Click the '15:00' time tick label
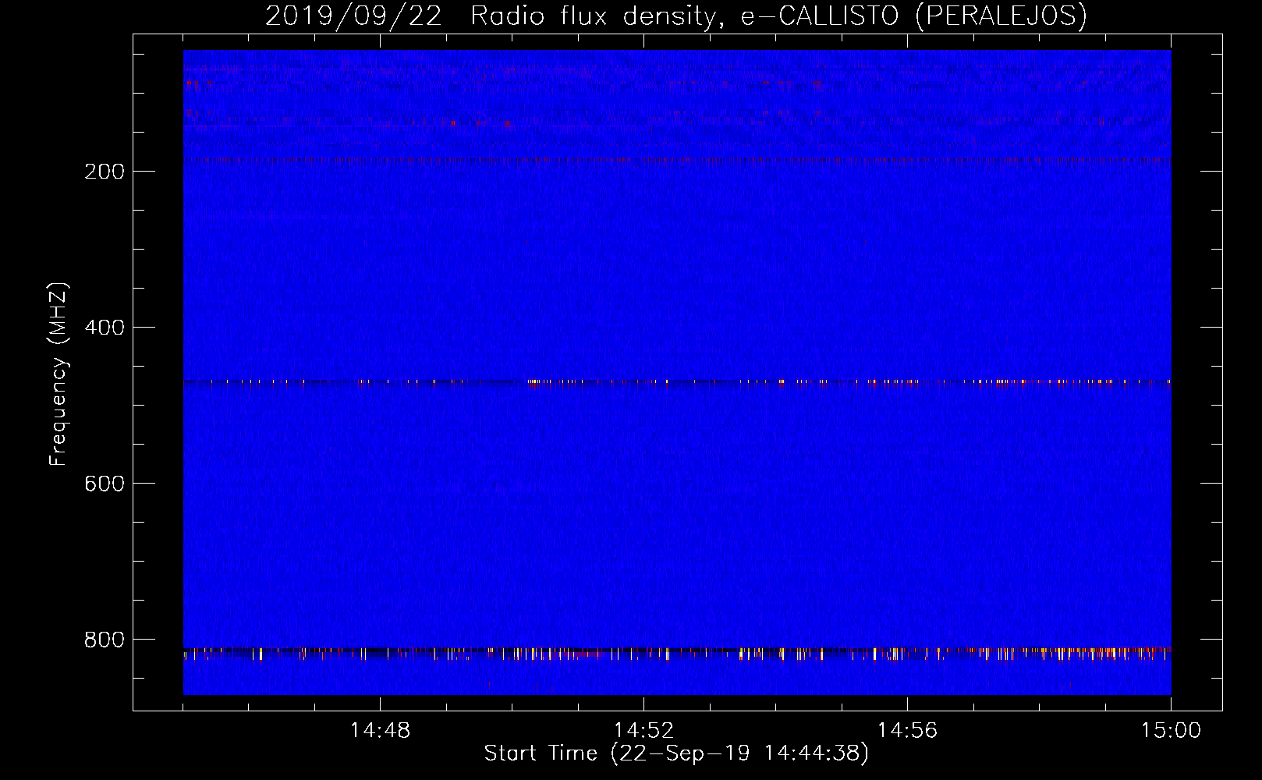The height and width of the screenshot is (780, 1262). click(x=1171, y=731)
